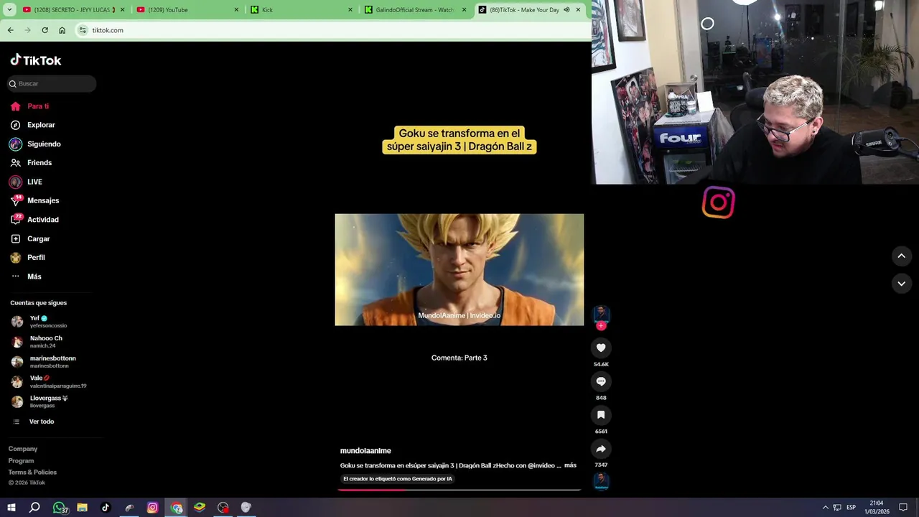Expand Ver todo followed accounts
Screen dimensions: 919x517
tap(33, 421)
